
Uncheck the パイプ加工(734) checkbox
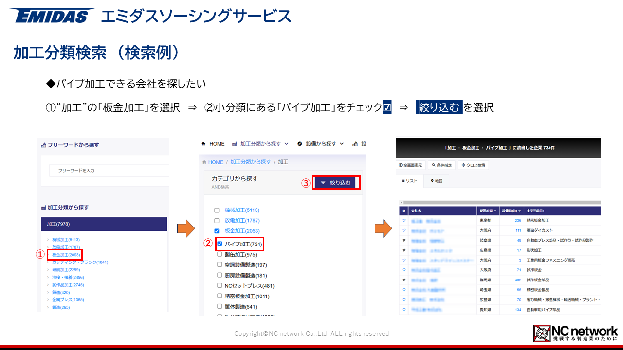pos(220,244)
